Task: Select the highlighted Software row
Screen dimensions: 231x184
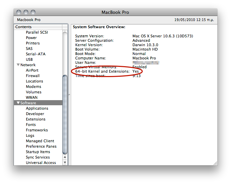Action: 38,103
